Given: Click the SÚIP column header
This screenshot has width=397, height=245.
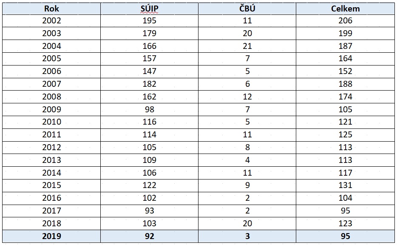Looking at the screenshot, I should (150, 9).
